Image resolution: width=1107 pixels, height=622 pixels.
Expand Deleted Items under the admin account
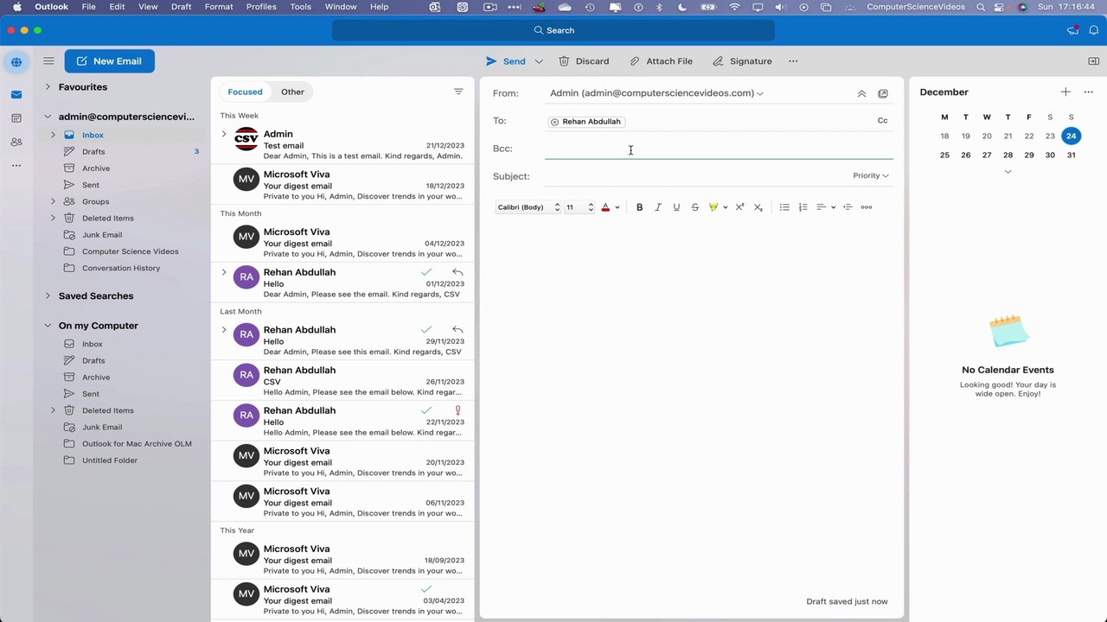pos(53,218)
